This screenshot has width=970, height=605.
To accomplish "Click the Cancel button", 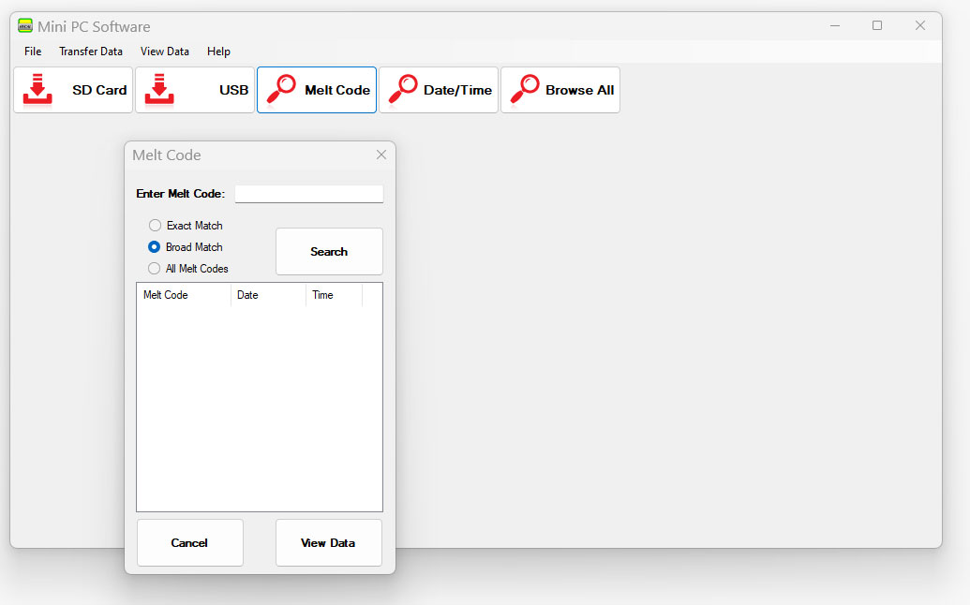I will (x=189, y=543).
